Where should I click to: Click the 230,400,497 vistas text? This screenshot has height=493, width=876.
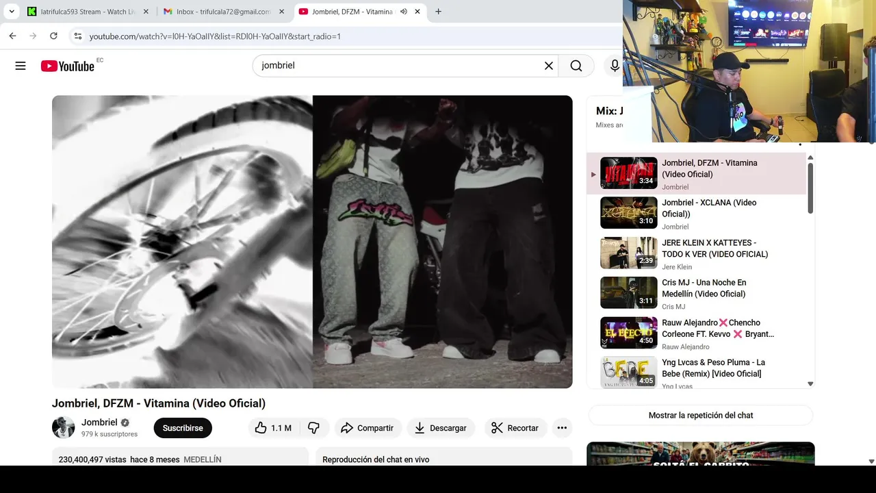pos(92,459)
